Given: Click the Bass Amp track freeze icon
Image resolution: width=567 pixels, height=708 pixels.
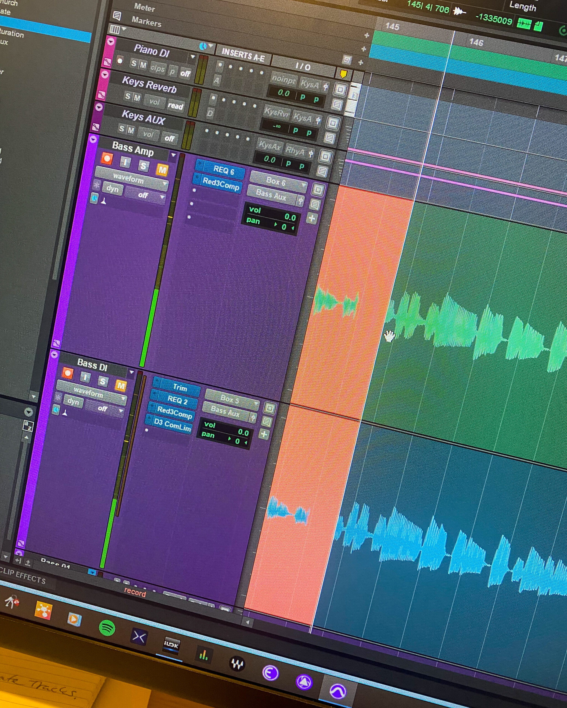Looking at the screenshot, I should tap(97, 185).
